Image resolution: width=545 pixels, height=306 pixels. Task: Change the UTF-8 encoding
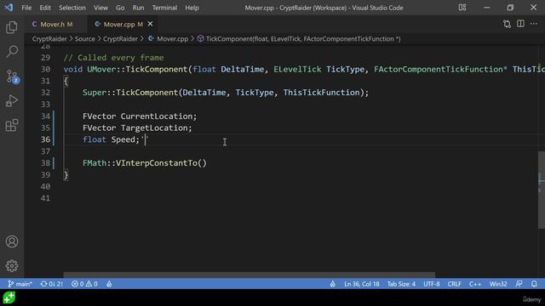point(432,284)
